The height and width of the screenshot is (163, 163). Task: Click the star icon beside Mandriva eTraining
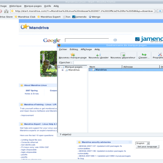(x=22, y=104)
